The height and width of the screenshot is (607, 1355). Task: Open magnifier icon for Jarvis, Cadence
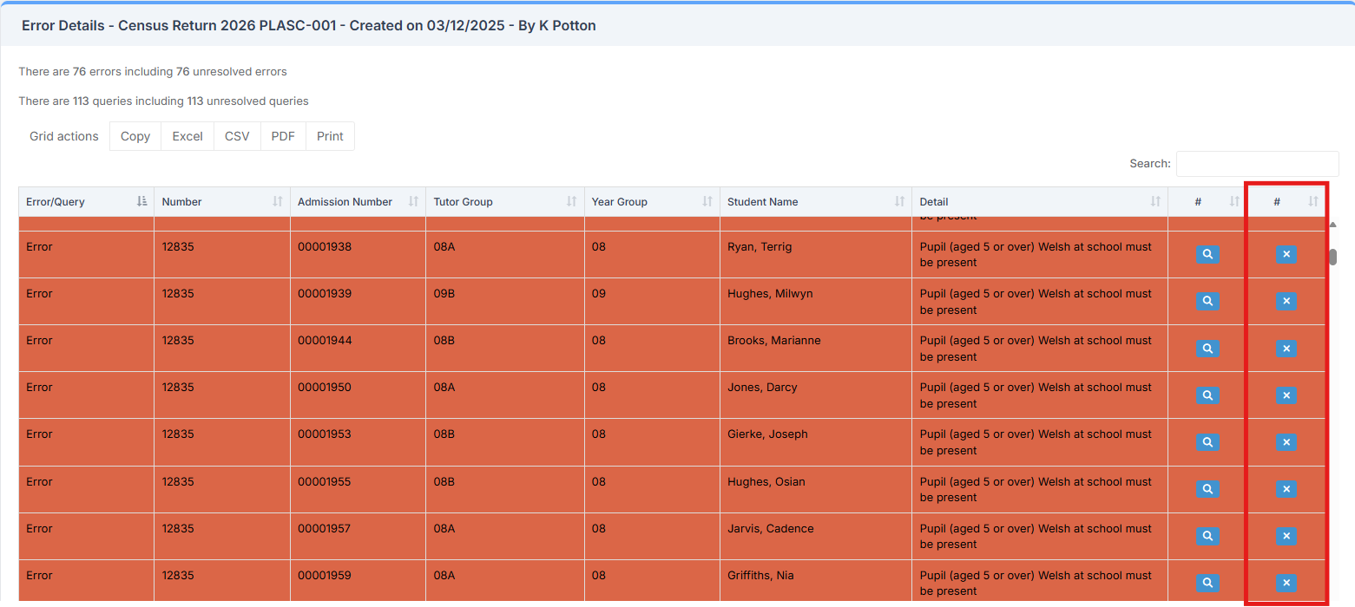1207,536
